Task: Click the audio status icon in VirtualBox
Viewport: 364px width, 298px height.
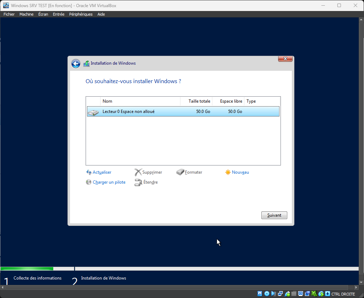Action: click(273, 294)
